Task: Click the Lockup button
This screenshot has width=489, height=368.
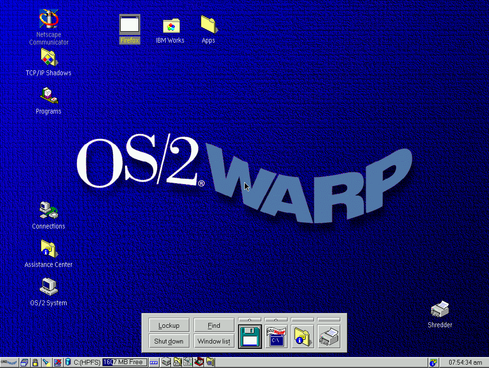Action: (x=169, y=325)
